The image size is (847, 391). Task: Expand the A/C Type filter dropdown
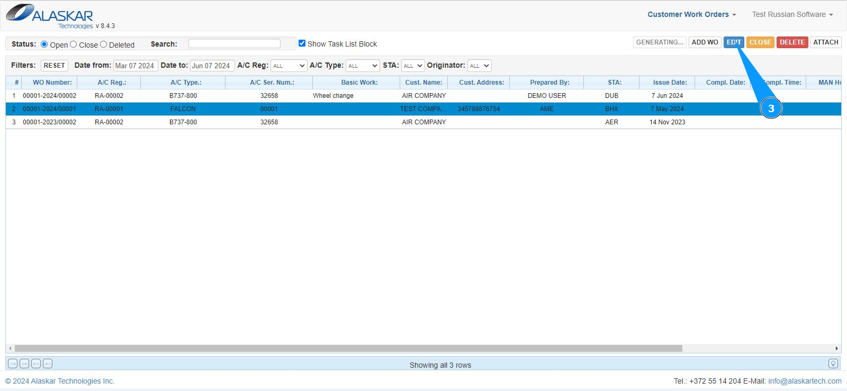[363, 66]
